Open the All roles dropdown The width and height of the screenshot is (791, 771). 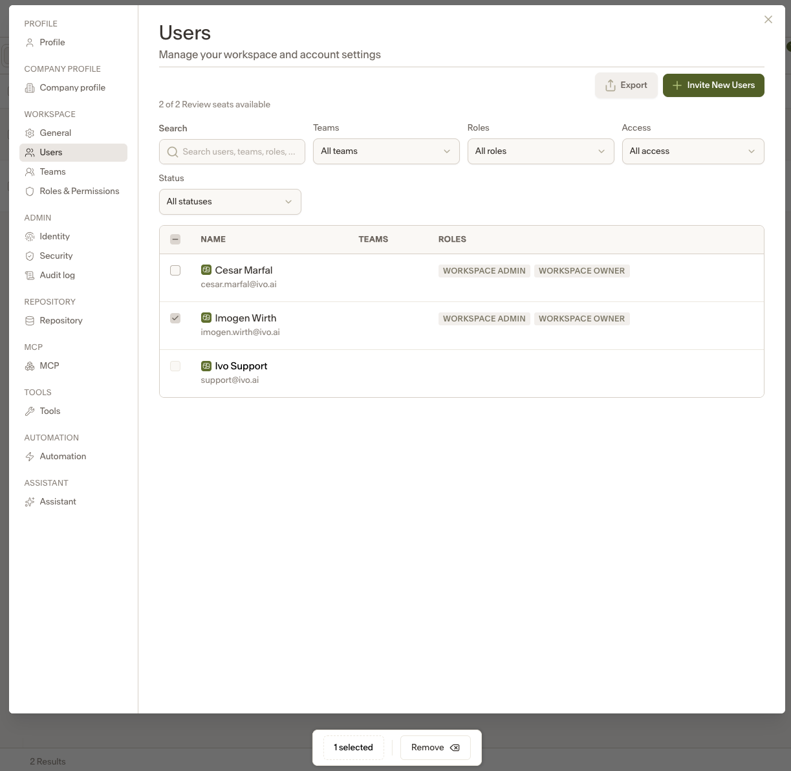tap(541, 151)
